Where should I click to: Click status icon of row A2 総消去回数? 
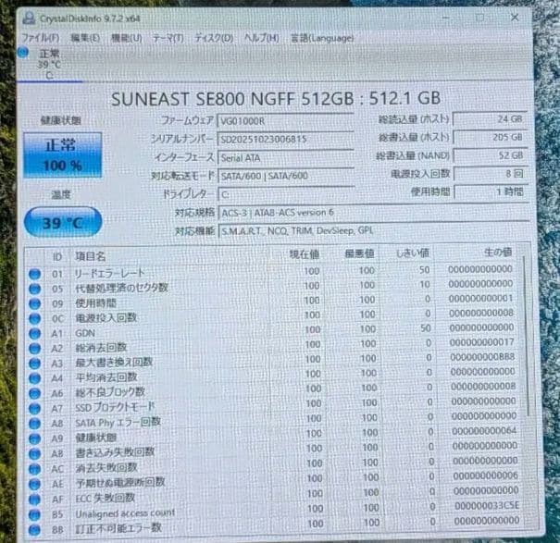pos(34,348)
